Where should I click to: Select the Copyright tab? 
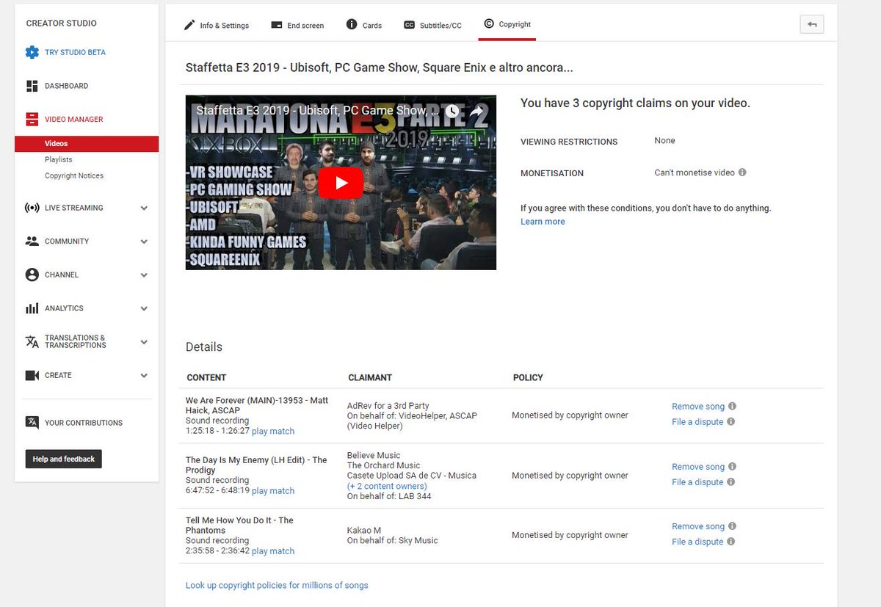point(507,24)
